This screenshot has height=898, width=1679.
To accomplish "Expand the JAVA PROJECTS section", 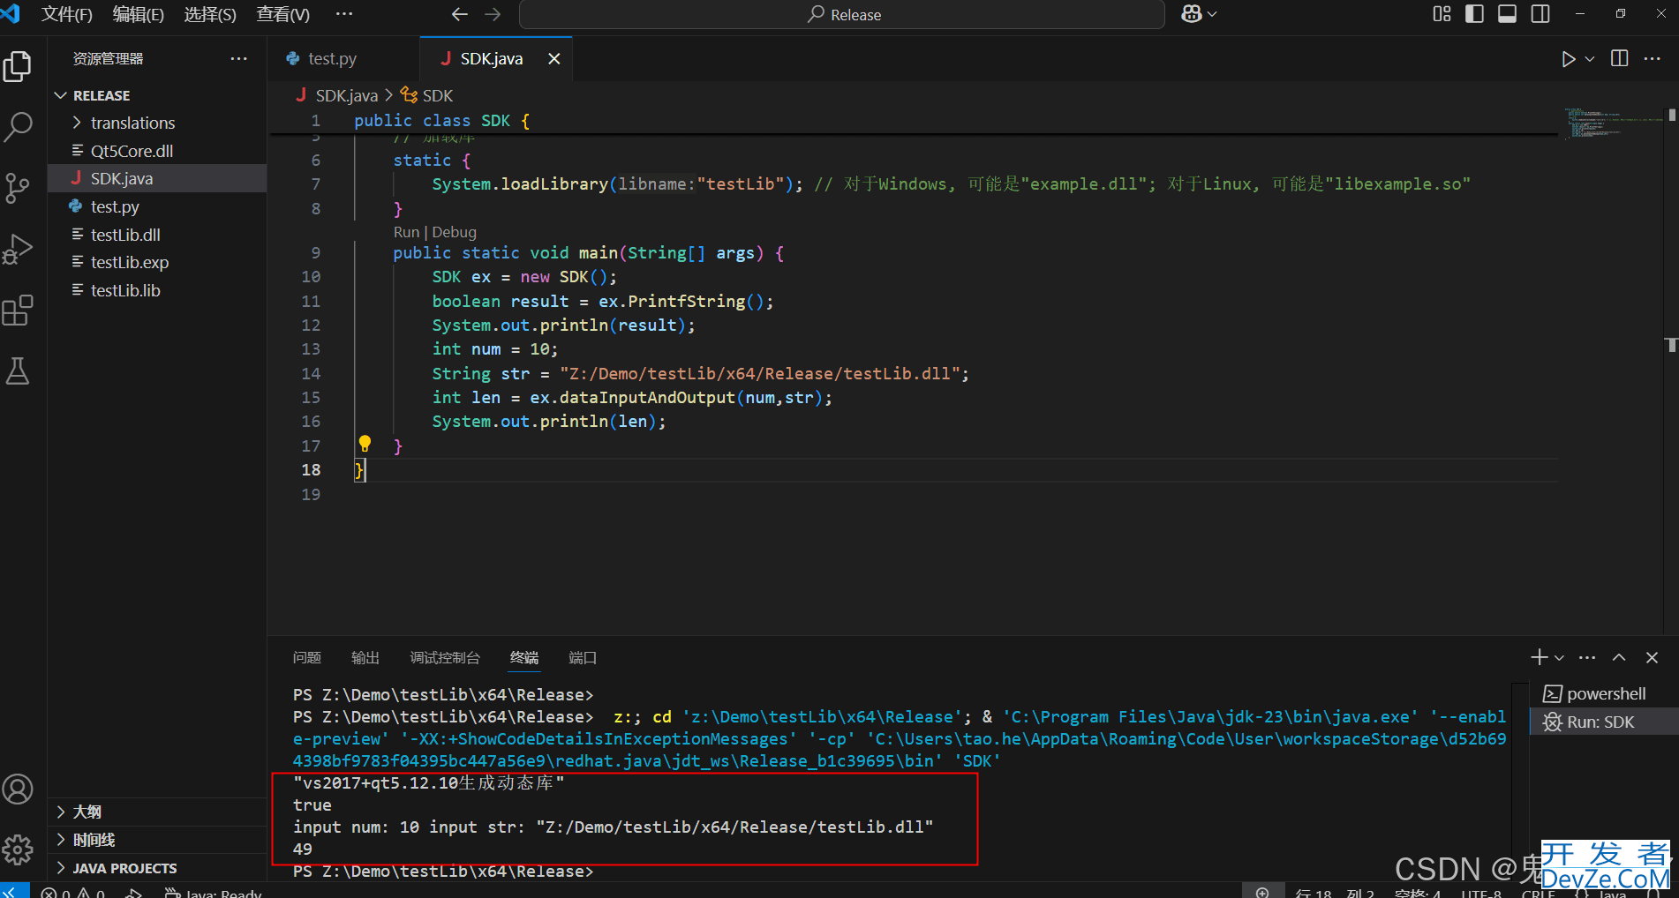I will pos(124,868).
